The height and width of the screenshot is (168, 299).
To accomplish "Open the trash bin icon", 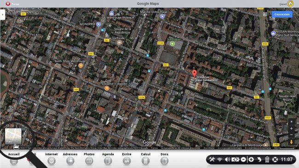I will [267, 159].
